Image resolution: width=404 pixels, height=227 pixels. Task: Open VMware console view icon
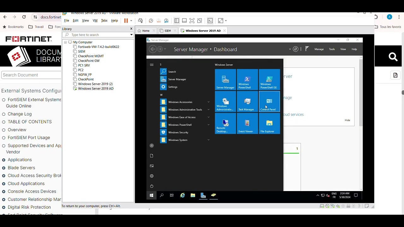coord(210,20)
